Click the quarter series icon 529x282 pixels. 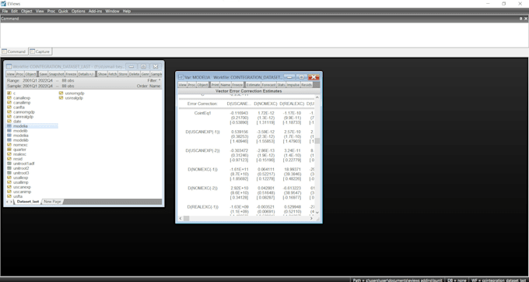[9, 150]
